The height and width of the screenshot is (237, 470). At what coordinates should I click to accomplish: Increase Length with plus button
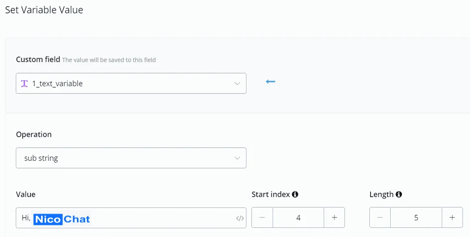coord(452,217)
